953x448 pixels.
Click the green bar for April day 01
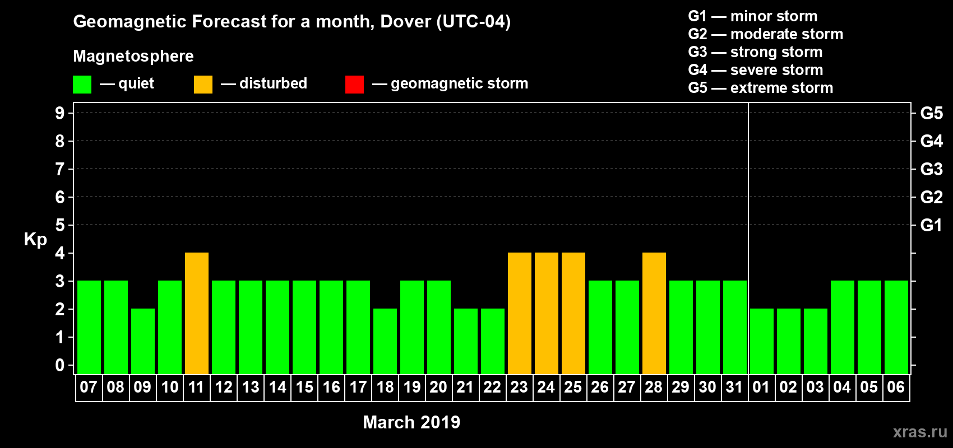762,341
